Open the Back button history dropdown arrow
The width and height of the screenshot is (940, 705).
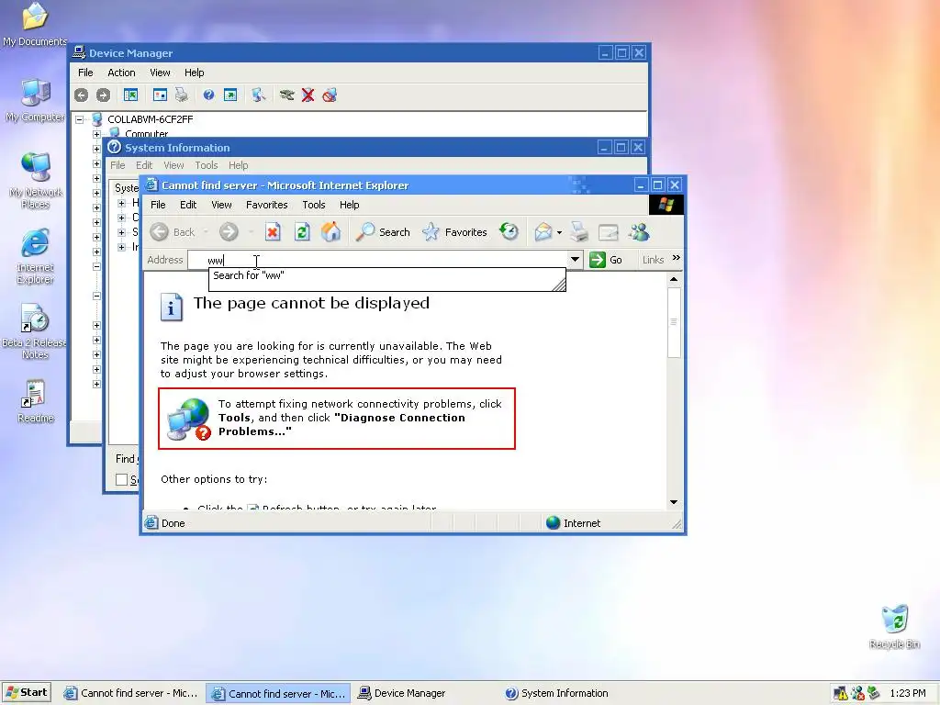pos(206,232)
